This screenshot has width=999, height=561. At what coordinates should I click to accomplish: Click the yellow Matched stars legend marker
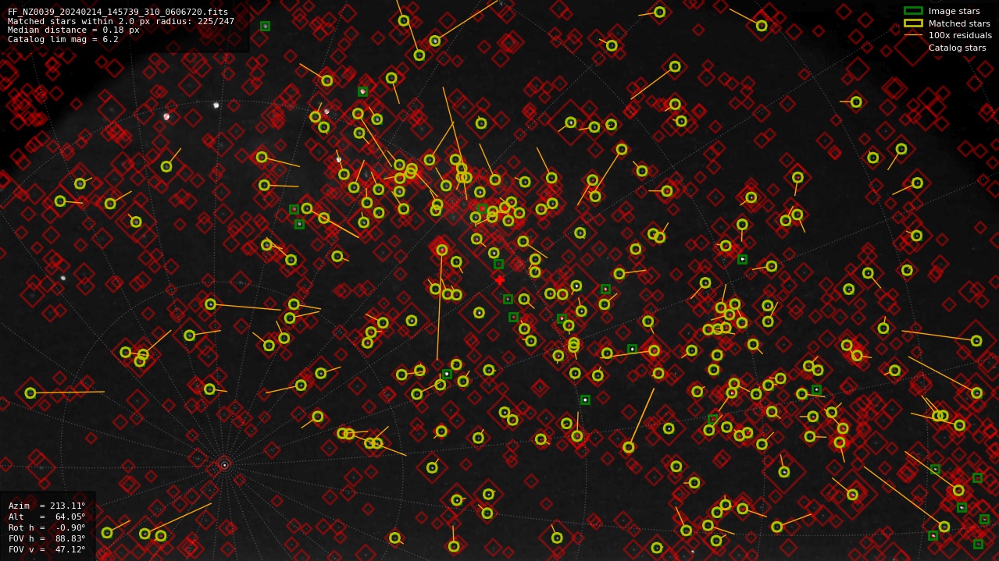click(x=913, y=23)
